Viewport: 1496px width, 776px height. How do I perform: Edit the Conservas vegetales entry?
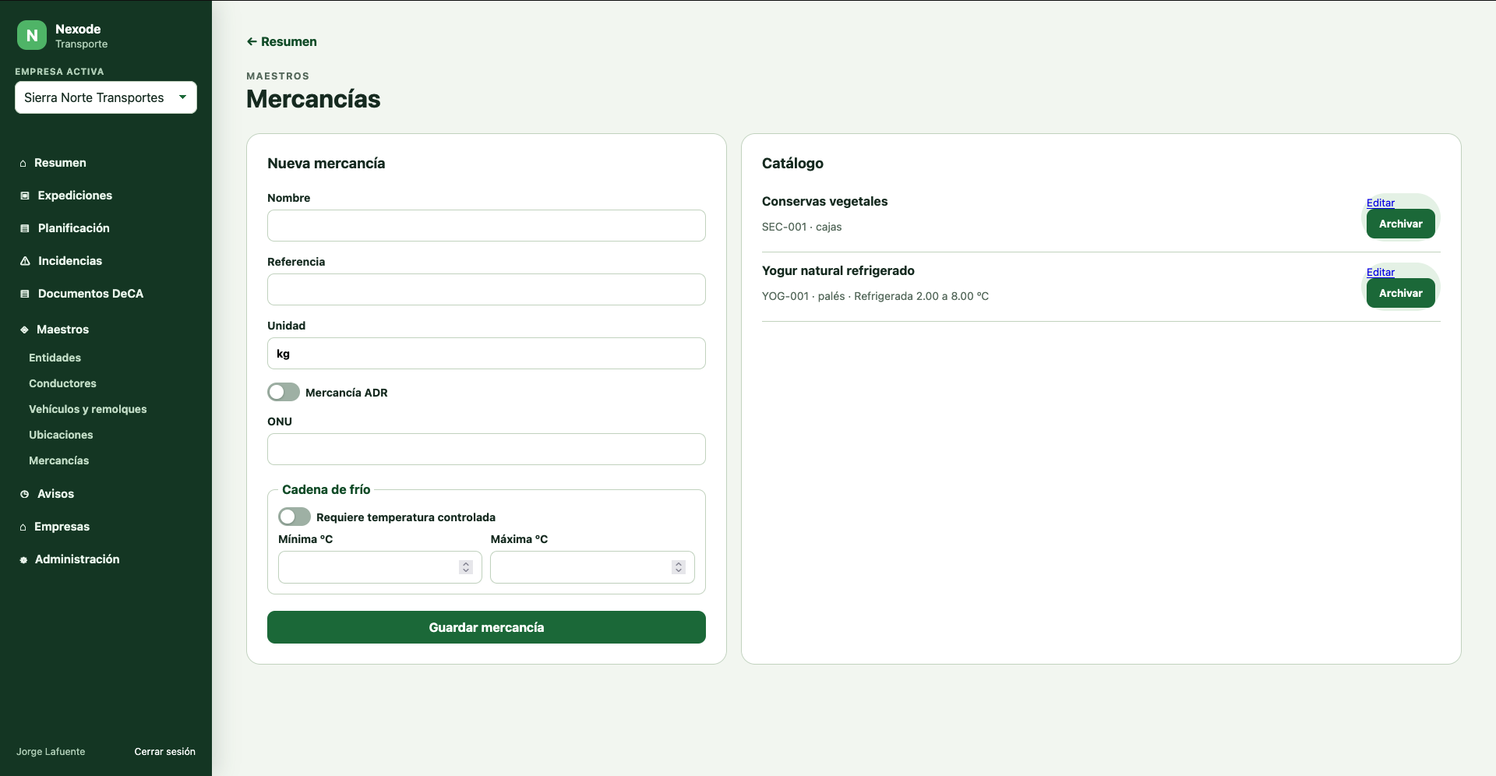click(1380, 203)
